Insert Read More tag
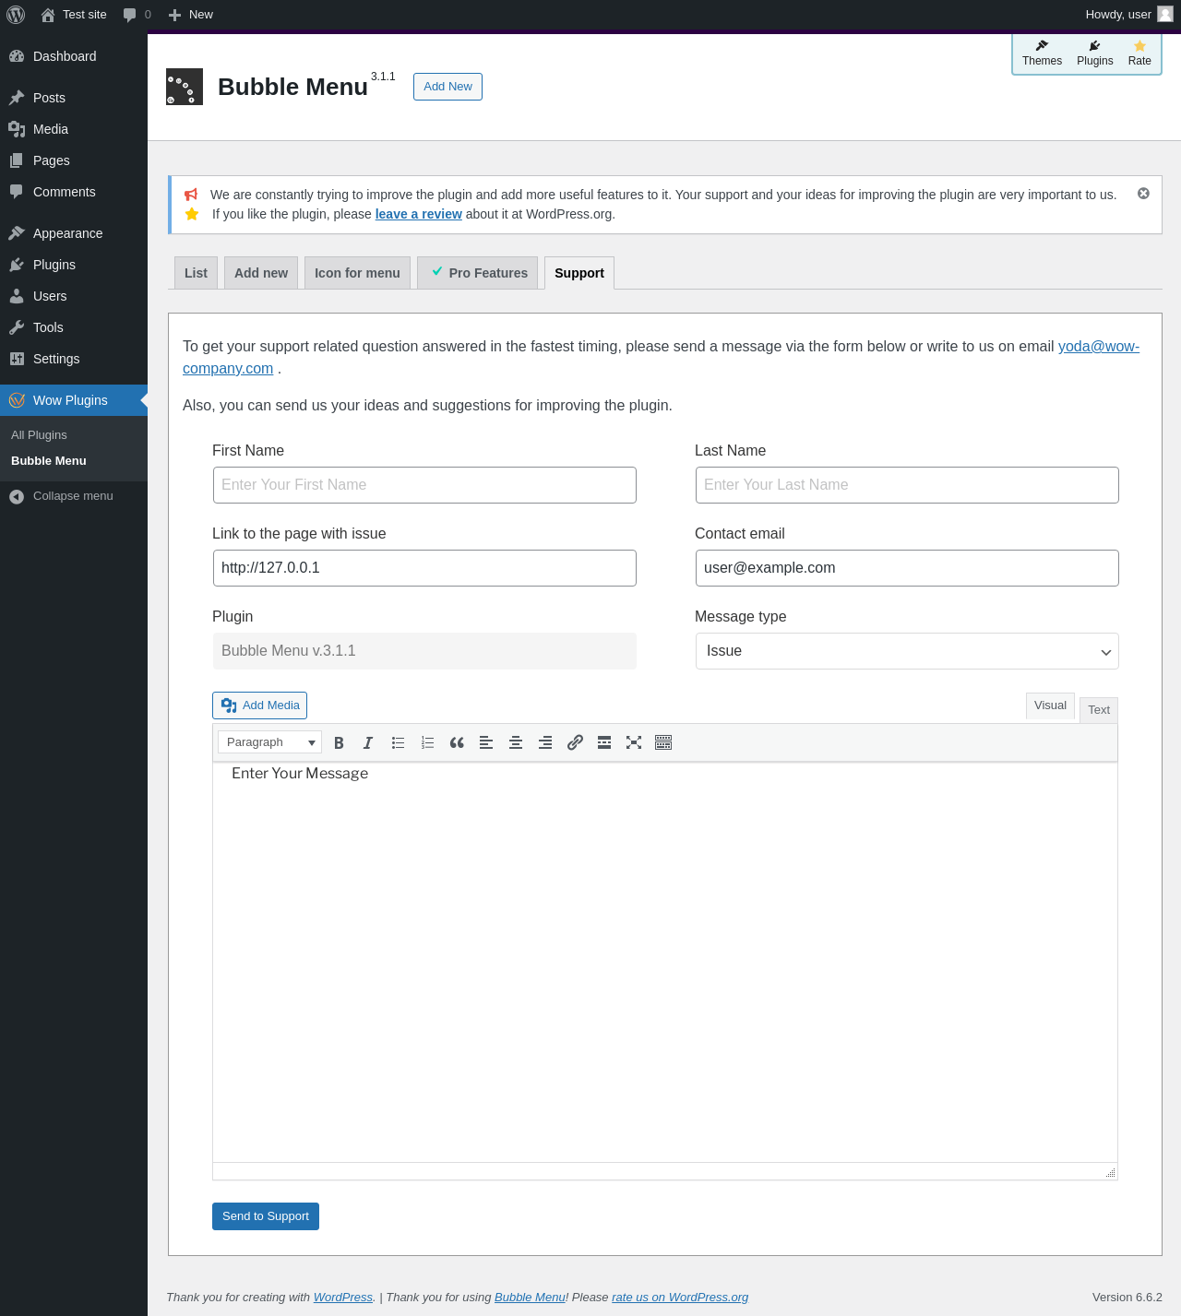 click(604, 742)
